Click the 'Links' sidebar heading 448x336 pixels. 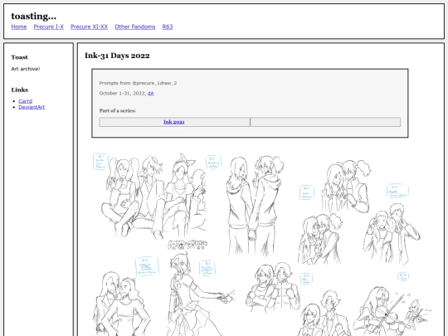[x=20, y=90]
